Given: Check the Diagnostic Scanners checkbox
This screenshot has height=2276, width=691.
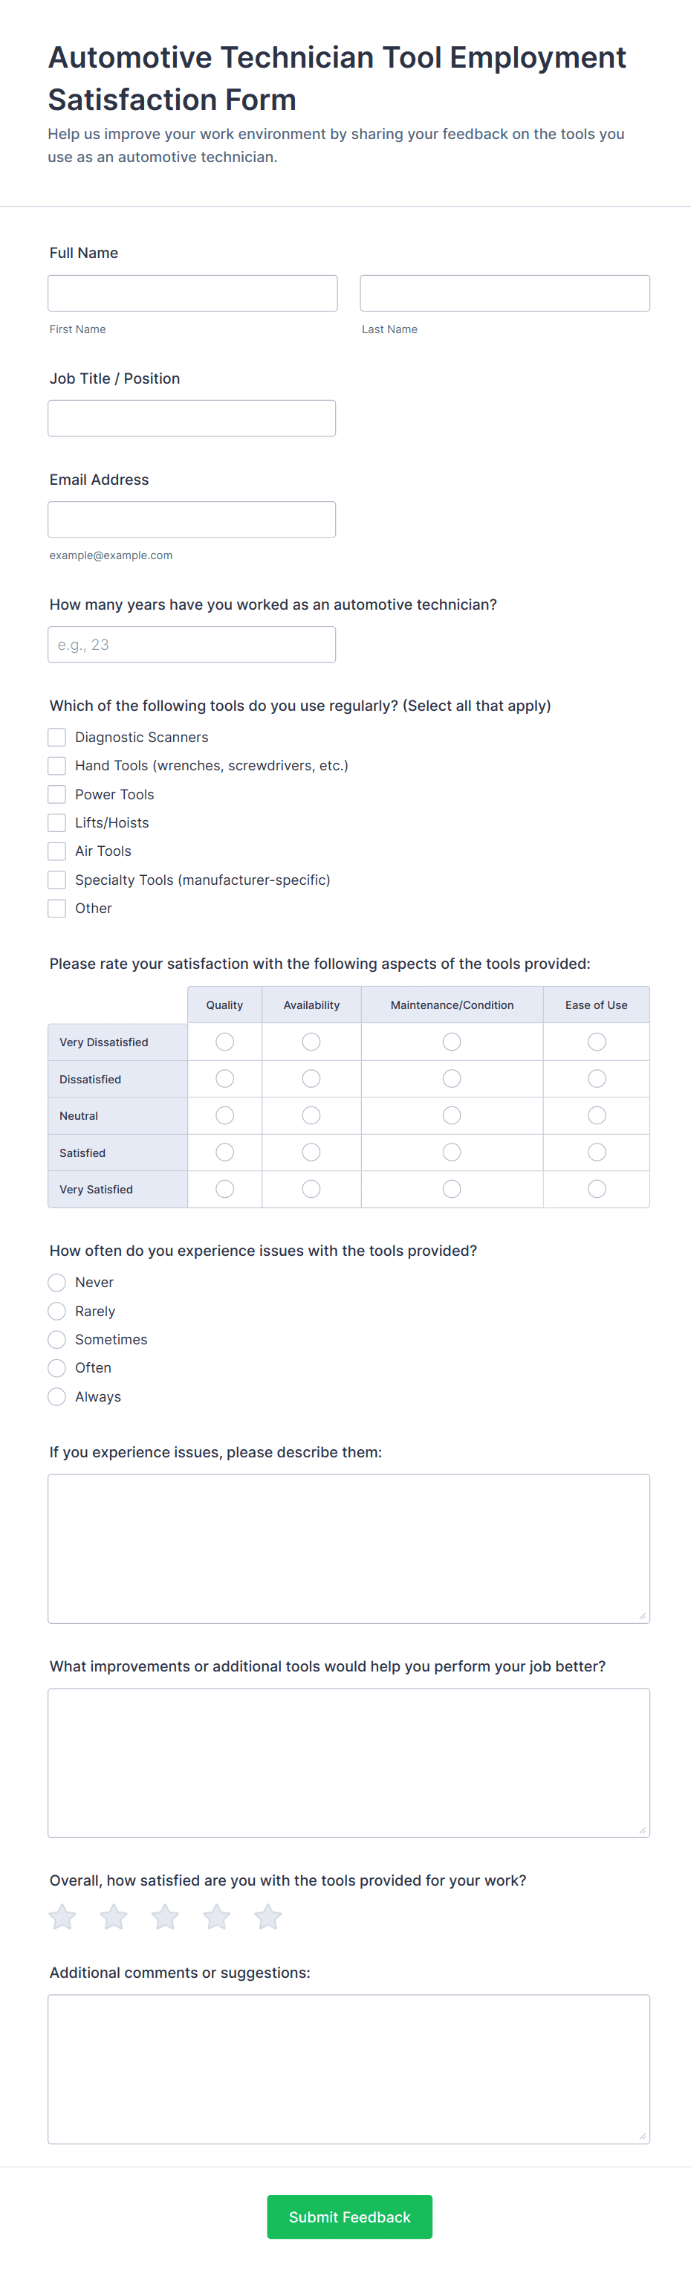Looking at the screenshot, I should (x=57, y=737).
